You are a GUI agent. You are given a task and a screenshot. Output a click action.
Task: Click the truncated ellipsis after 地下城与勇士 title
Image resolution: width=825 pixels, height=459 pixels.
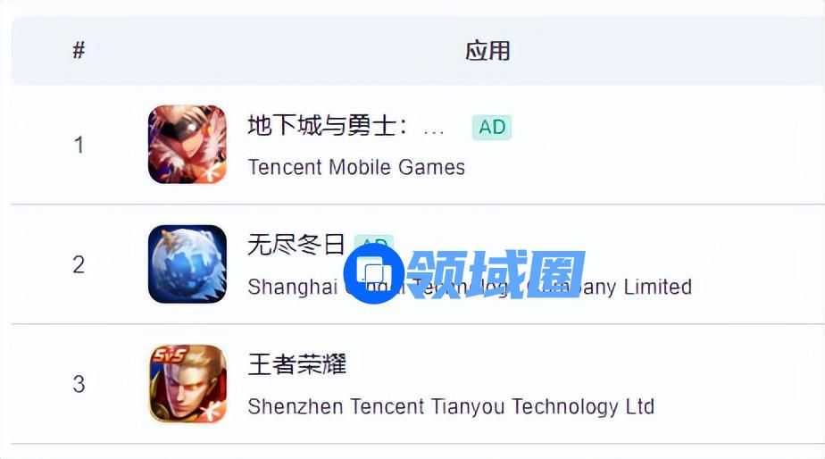pyautogui.click(x=434, y=132)
